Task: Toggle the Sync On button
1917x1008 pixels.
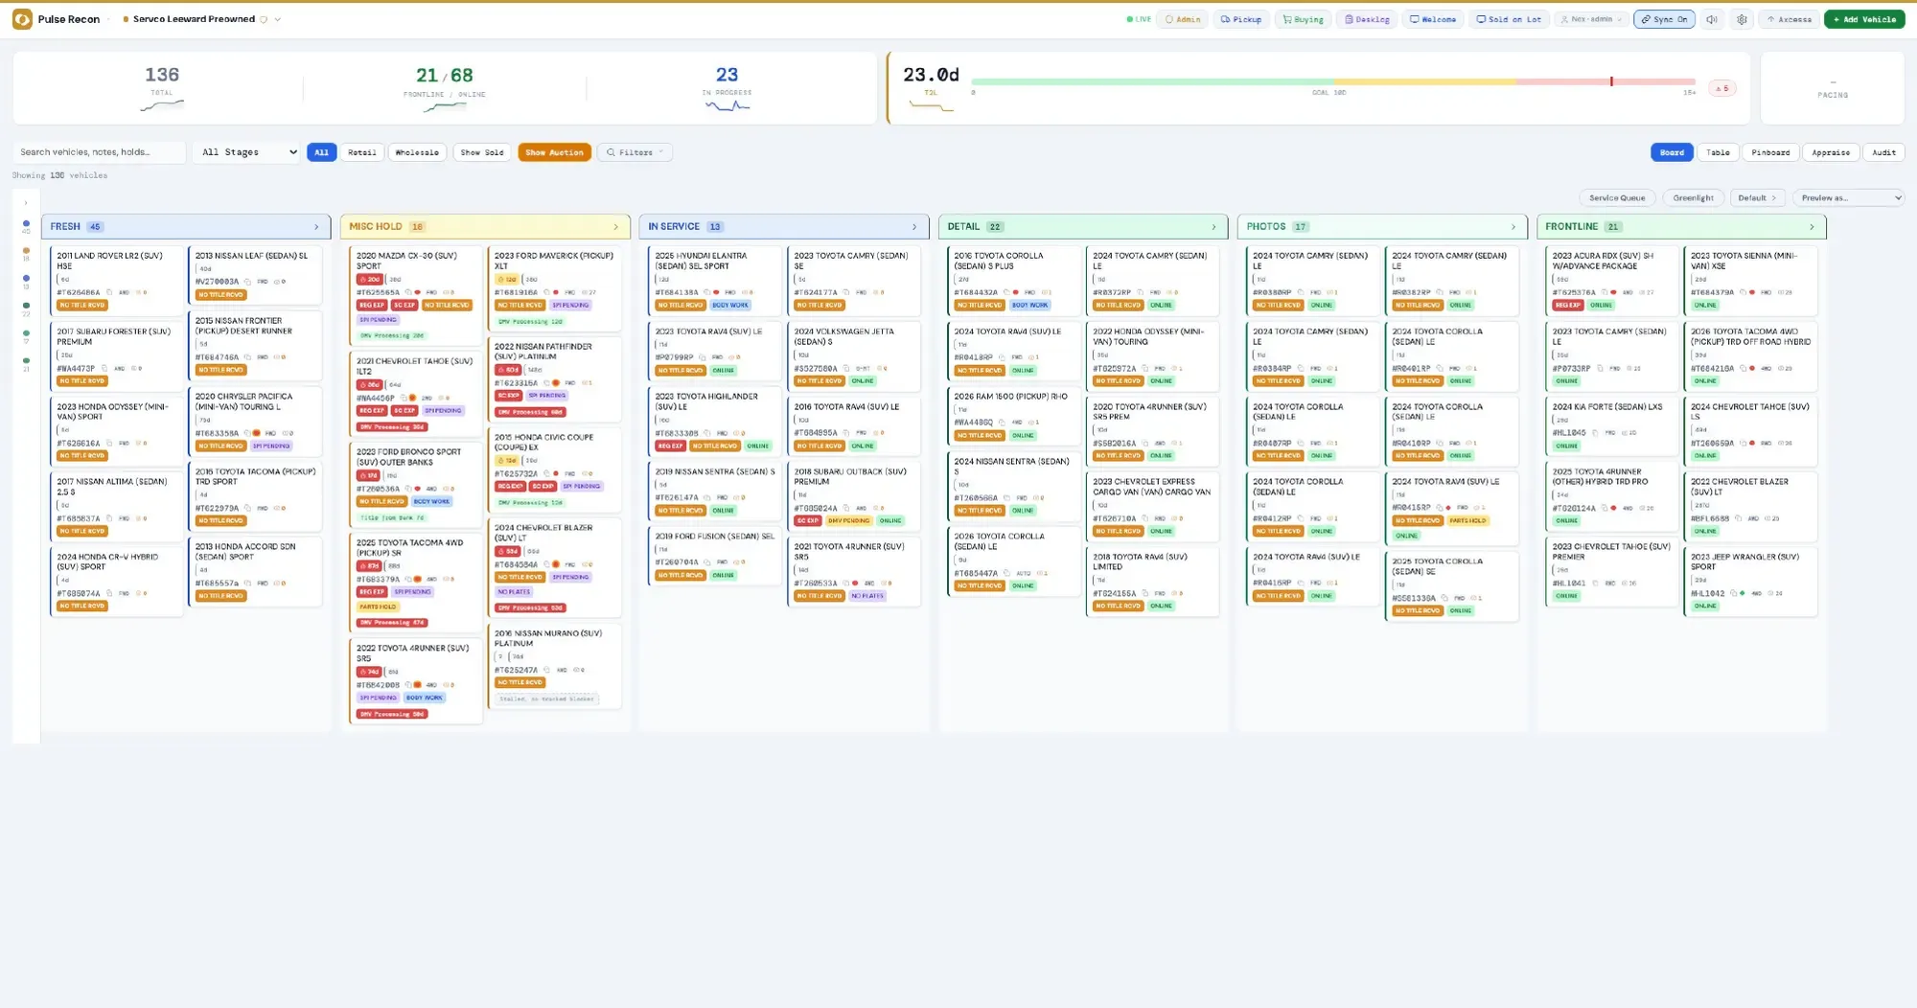Action: (x=1664, y=19)
